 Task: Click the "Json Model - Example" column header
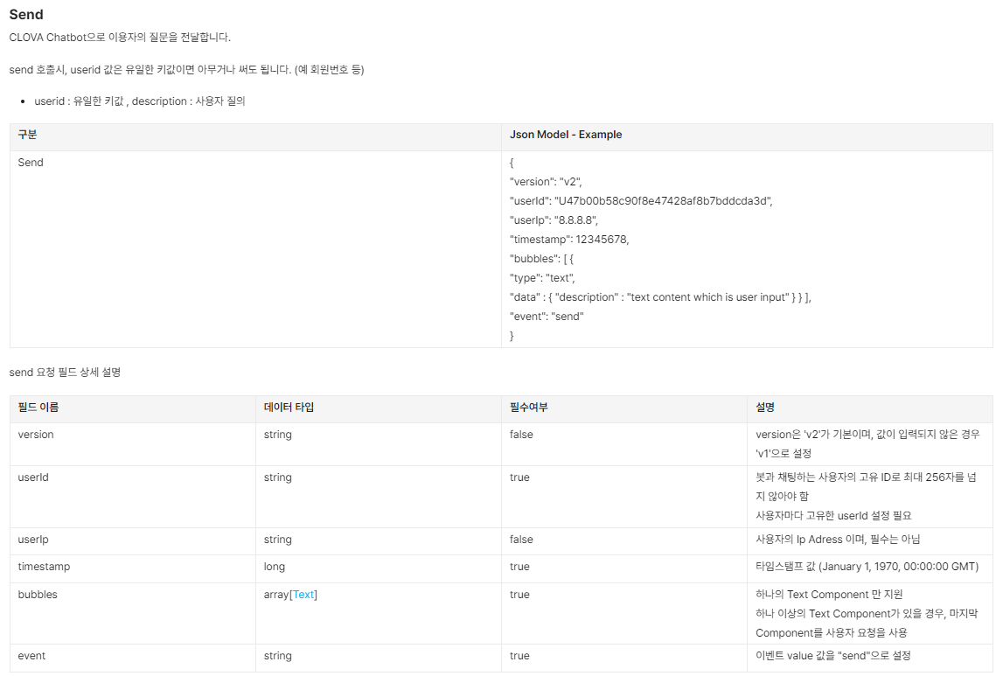point(566,135)
